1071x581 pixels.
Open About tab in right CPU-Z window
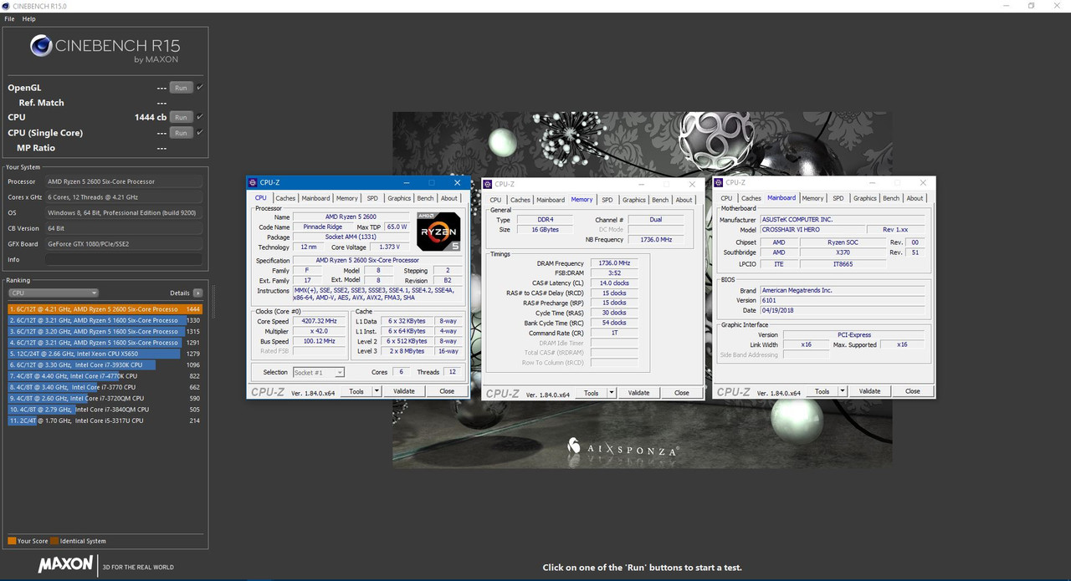(x=915, y=198)
